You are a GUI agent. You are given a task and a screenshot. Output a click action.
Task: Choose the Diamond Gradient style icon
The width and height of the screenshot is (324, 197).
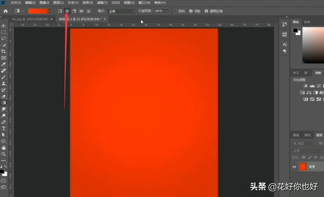89,11
